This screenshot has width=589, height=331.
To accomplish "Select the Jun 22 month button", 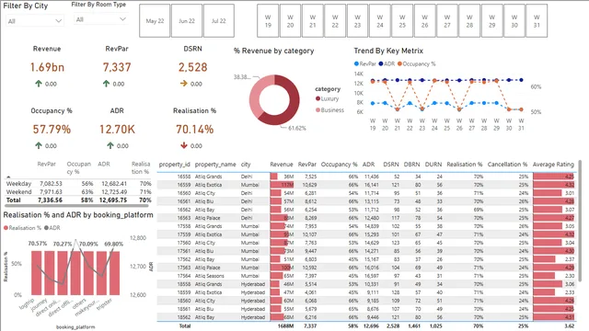I will pyautogui.click(x=187, y=21).
